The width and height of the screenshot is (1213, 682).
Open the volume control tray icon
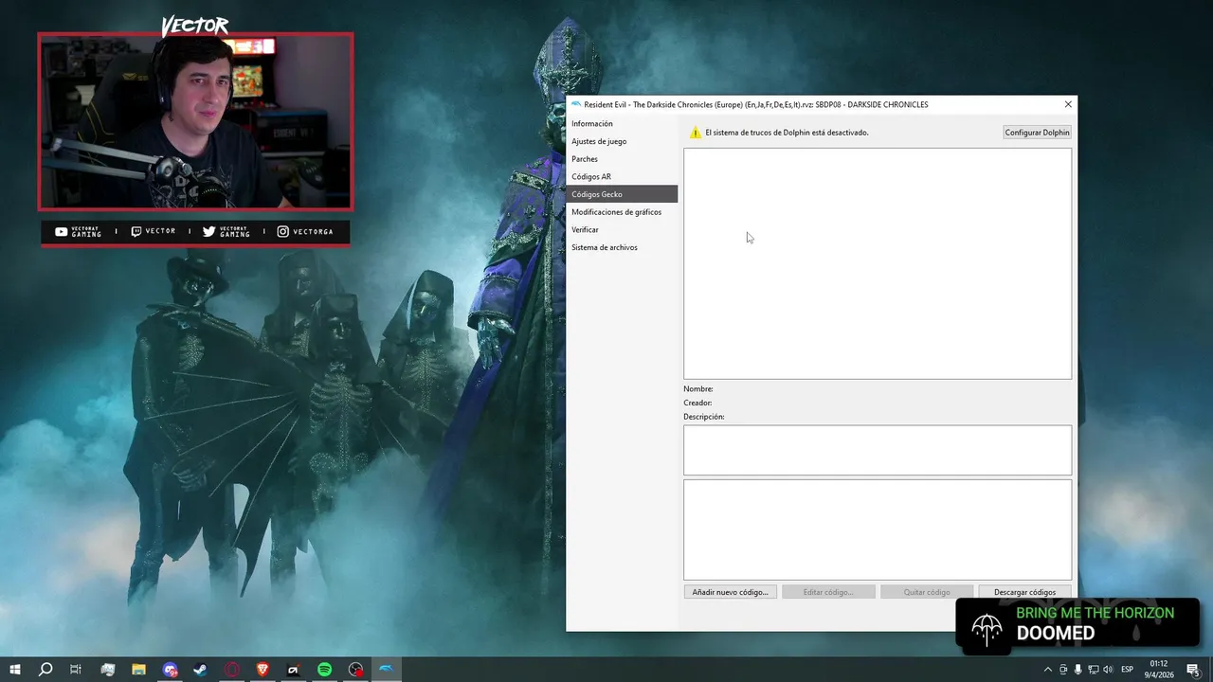[x=1108, y=670]
